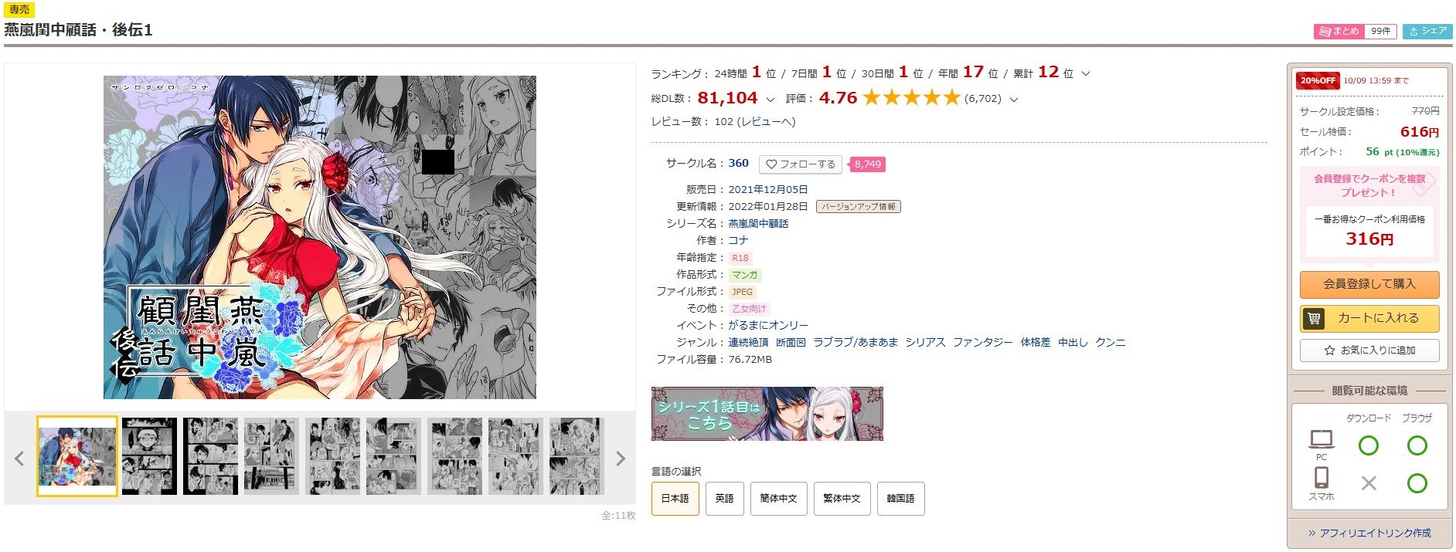The width and height of the screenshot is (1456, 552).
Task: Click the heart フォローする button
Action: pyautogui.click(x=801, y=164)
